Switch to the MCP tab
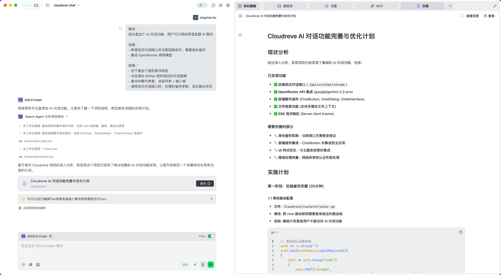The width and height of the screenshot is (501, 275). pos(376,6)
